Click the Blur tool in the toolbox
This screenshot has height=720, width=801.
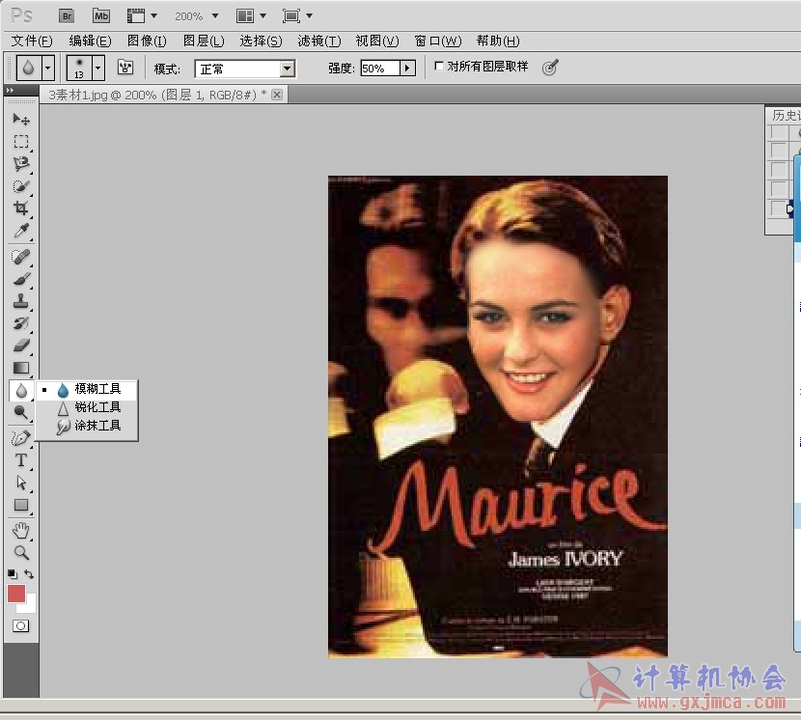(21, 391)
